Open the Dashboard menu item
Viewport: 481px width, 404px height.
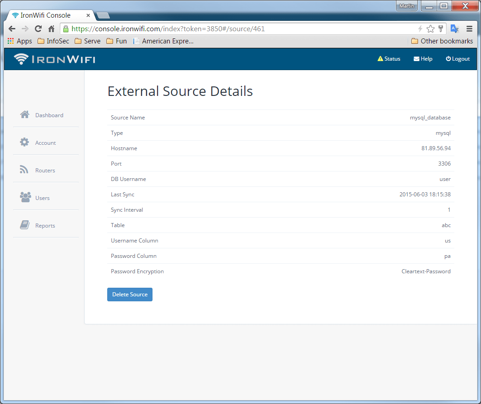(x=46, y=115)
